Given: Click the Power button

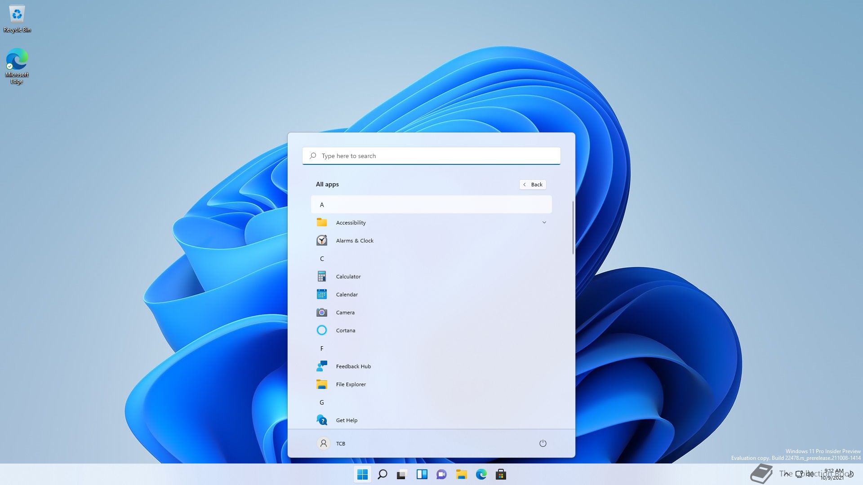Looking at the screenshot, I should click(x=543, y=443).
